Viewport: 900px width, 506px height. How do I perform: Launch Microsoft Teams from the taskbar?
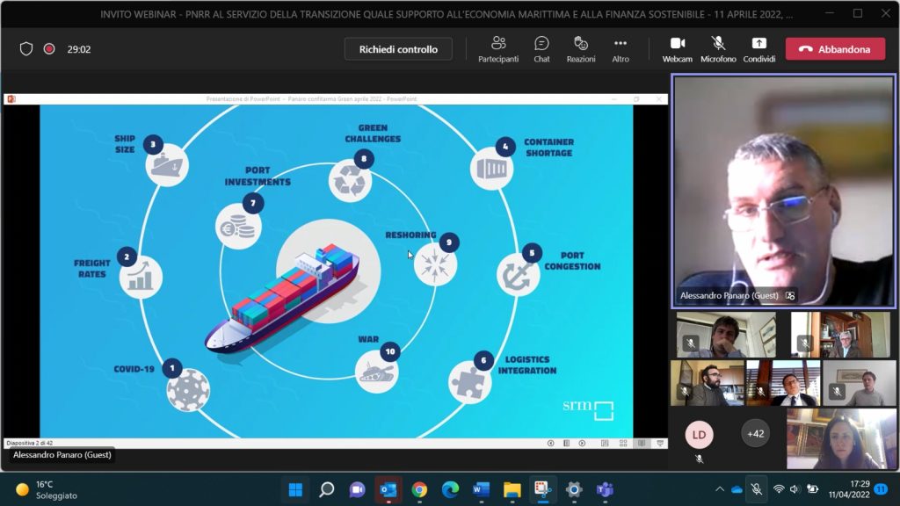click(605, 489)
